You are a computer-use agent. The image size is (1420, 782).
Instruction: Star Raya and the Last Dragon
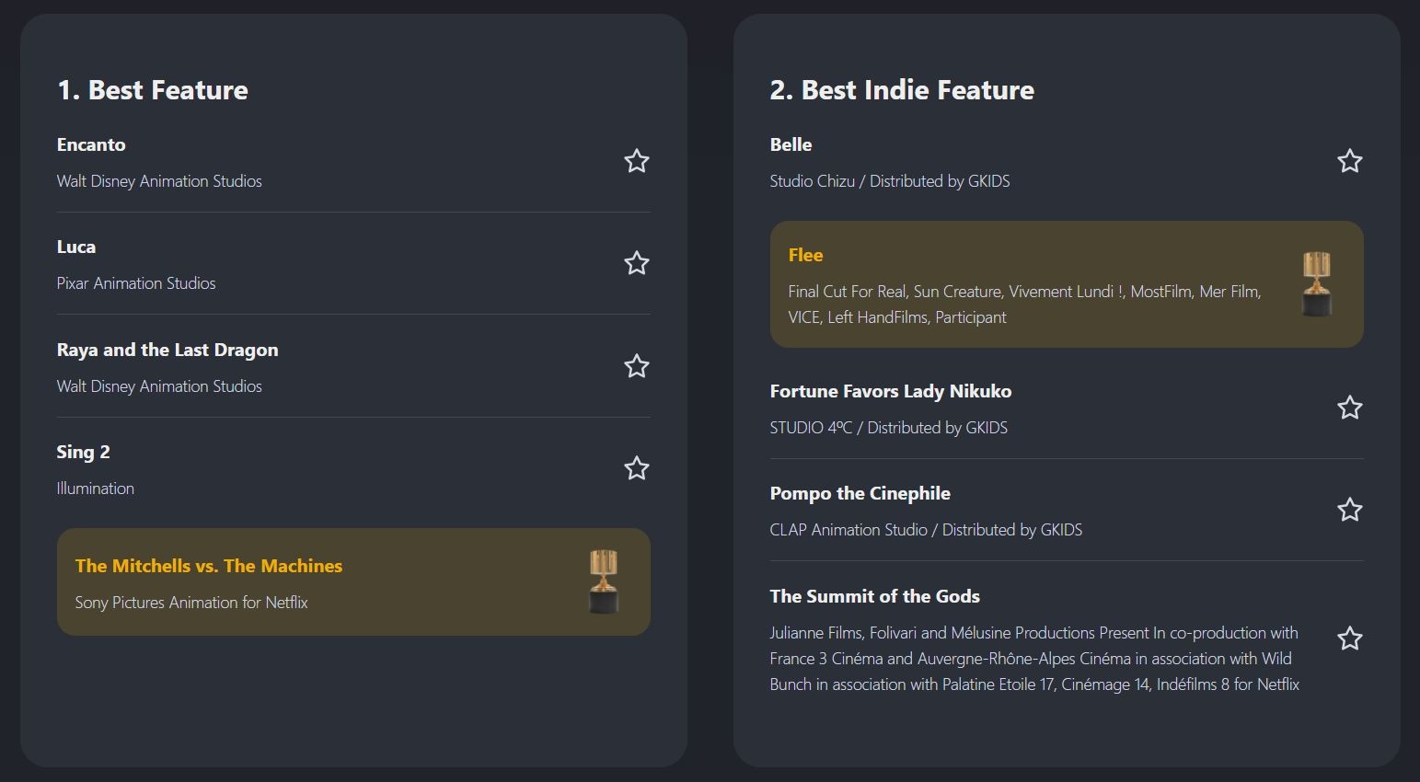pyautogui.click(x=636, y=367)
